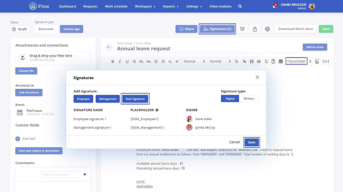Open the notifications bell
This screenshot has height=192, width=343.
tap(274, 6)
